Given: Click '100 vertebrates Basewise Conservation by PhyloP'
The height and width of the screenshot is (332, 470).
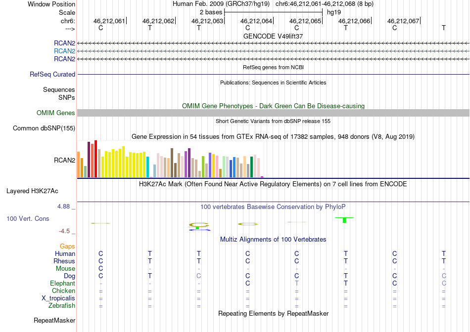Looking at the screenshot, I should pos(273,207).
